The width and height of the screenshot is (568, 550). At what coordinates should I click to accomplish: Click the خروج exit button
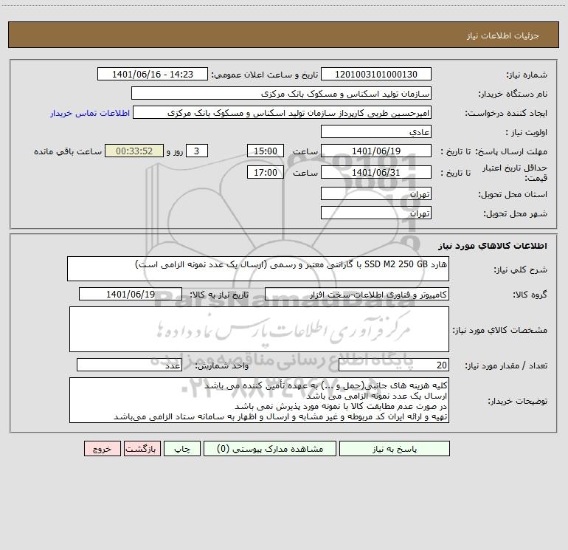[x=102, y=449]
